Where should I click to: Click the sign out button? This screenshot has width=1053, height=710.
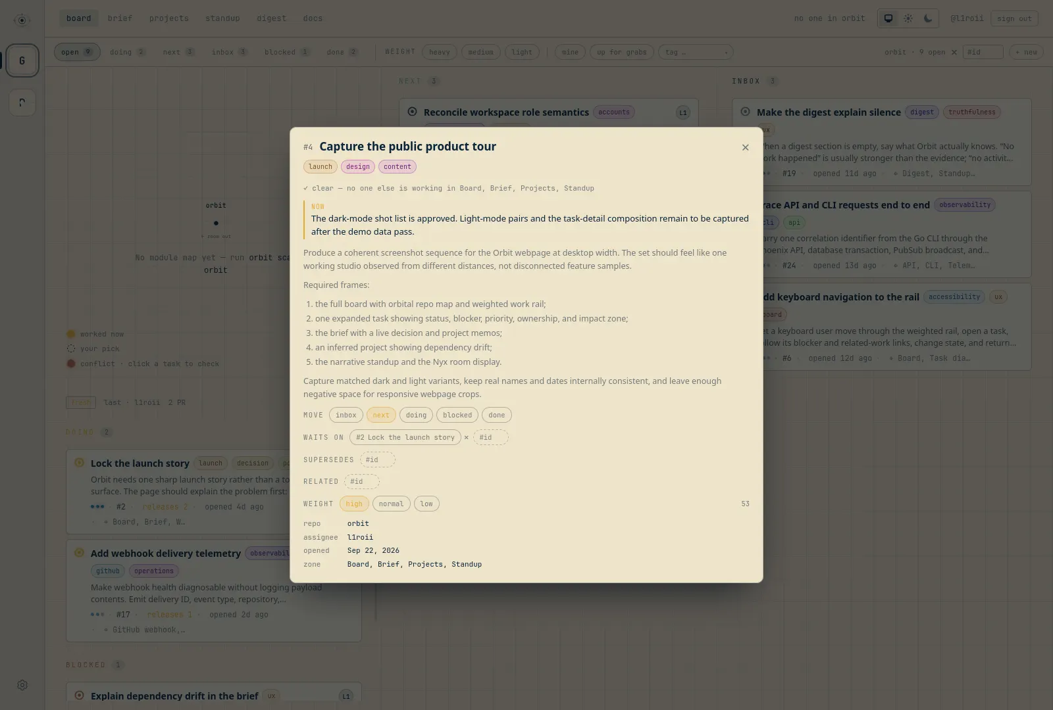click(x=1014, y=18)
